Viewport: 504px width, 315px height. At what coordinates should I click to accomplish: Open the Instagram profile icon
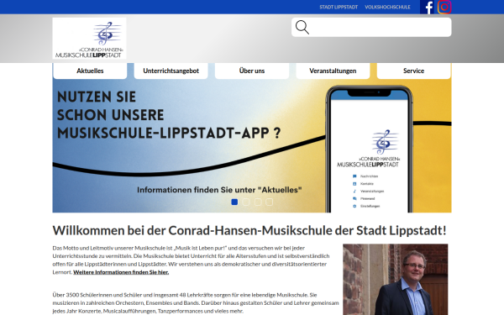[x=444, y=7]
